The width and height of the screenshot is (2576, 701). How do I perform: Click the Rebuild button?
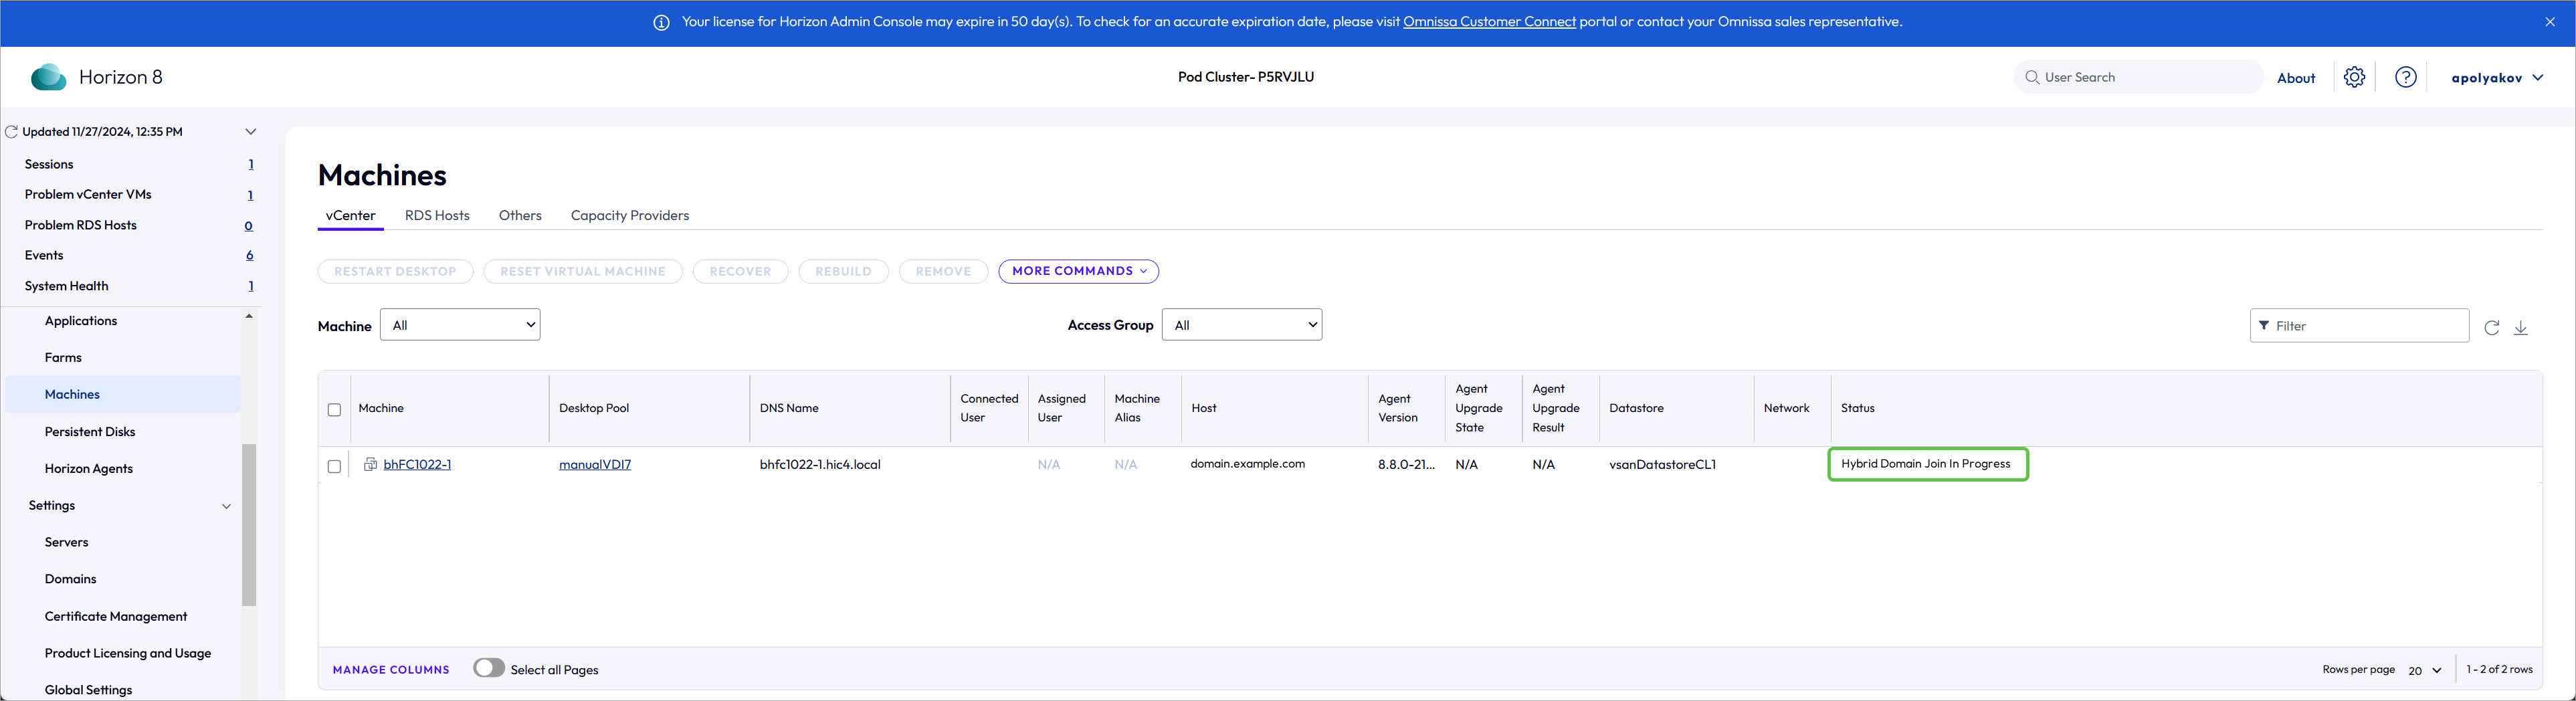click(843, 271)
